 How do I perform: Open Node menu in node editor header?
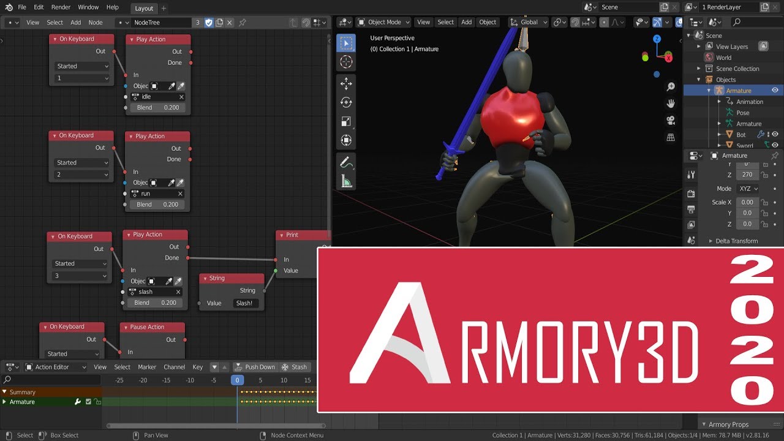click(96, 22)
